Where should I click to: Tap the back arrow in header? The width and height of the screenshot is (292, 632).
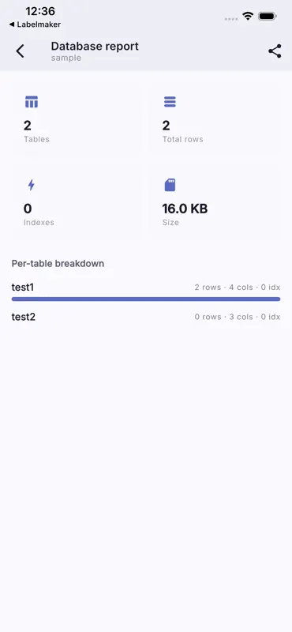click(20, 51)
